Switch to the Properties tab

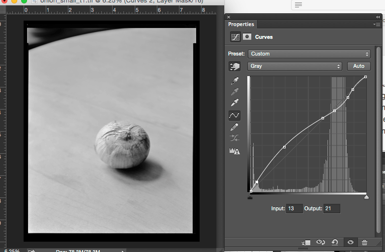pos(241,24)
